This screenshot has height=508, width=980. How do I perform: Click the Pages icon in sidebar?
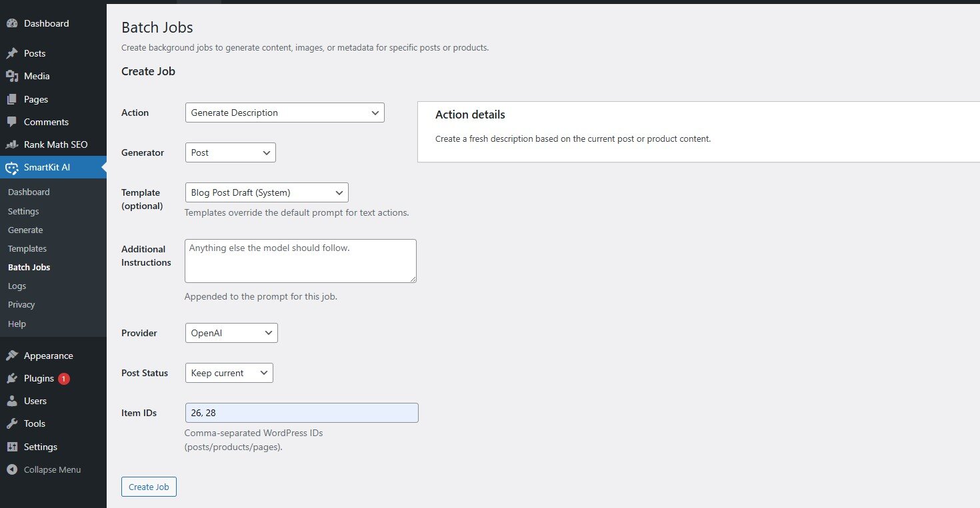tap(12, 99)
